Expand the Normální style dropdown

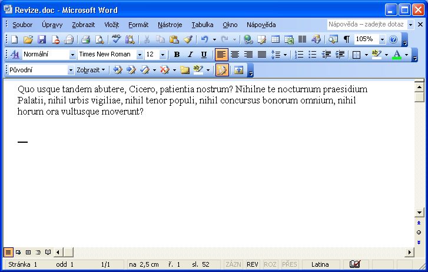[72, 55]
